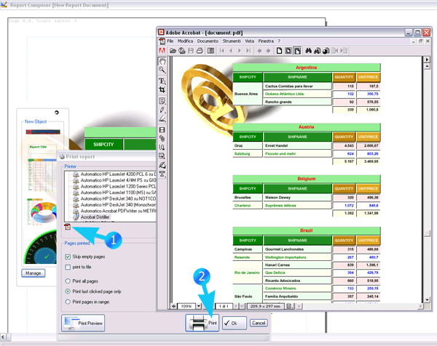Click the binoculars Find icon in Acrobat
Screen dimensions: 437x346
[x=308, y=51]
